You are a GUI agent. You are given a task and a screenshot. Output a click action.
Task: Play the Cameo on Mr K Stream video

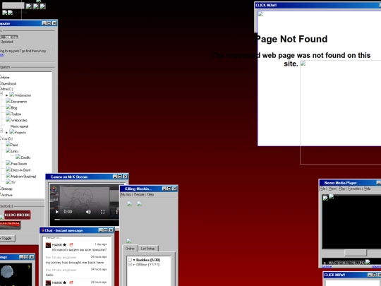tap(57, 212)
